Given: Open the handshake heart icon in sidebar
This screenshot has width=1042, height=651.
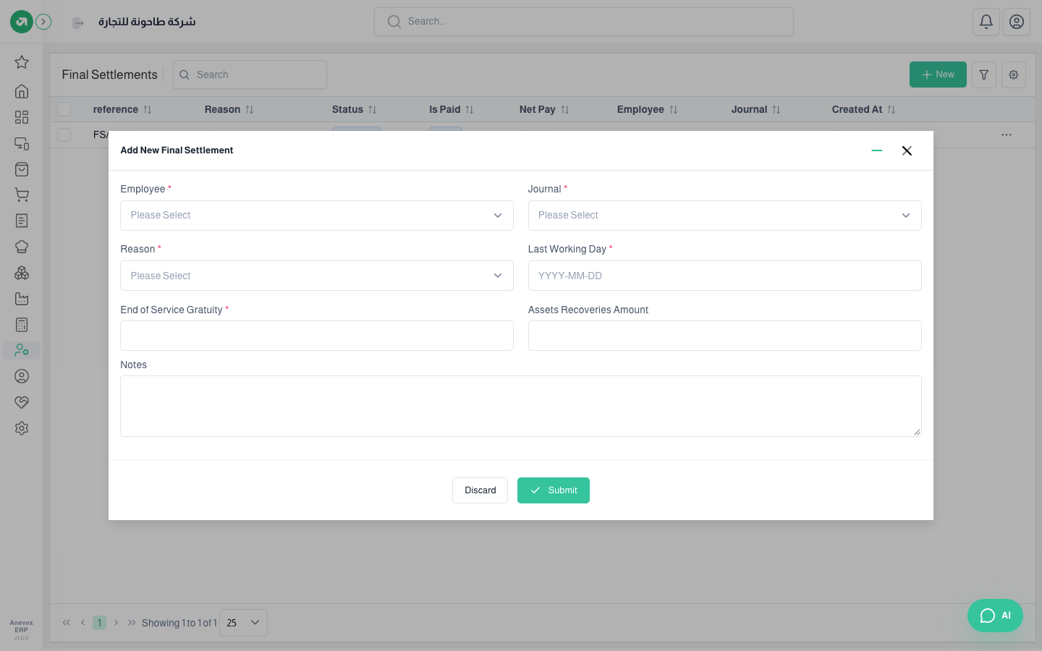Looking at the screenshot, I should pyautogui.click(x=22, y=402).
